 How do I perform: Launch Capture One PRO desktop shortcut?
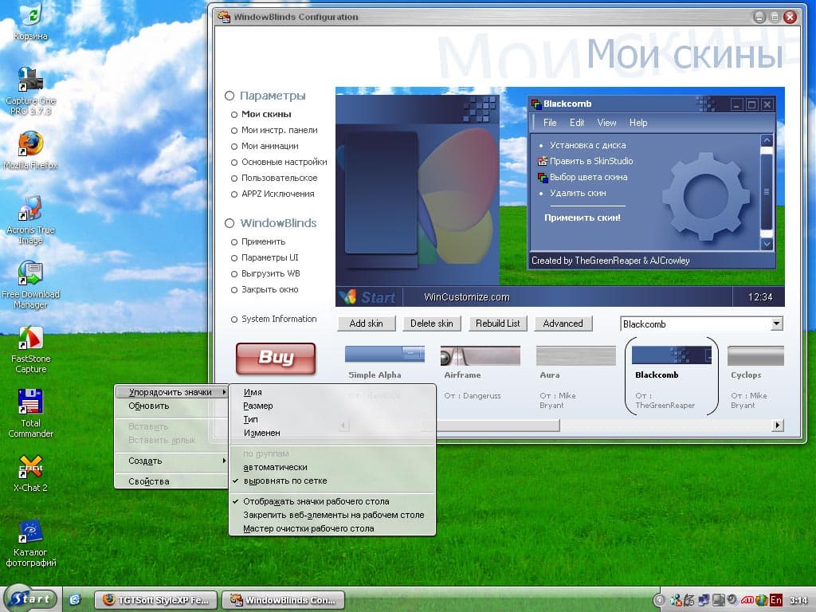click(31, 91)
